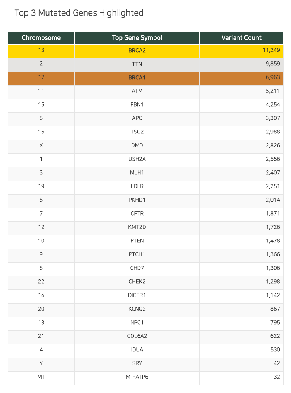Click the FBN1 gene symbol
The width and height of the screenshot is (291, 393).
coord(137,105)
